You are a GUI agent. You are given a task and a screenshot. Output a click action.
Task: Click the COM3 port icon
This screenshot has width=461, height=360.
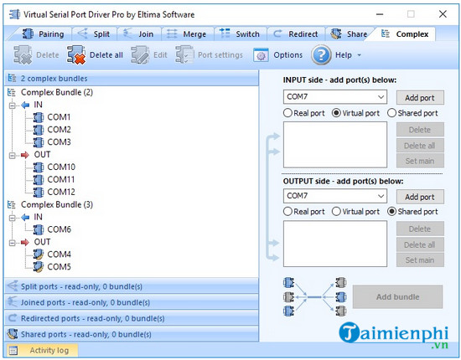click(x=39, y=142)
